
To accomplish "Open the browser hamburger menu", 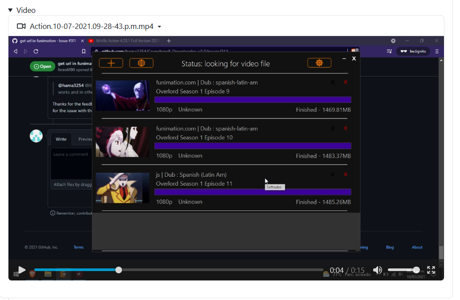I will pos(437,51).
